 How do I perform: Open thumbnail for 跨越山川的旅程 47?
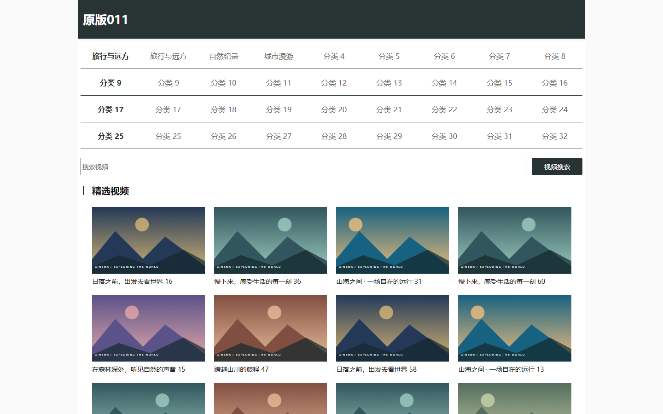click(x=270, y=328)
